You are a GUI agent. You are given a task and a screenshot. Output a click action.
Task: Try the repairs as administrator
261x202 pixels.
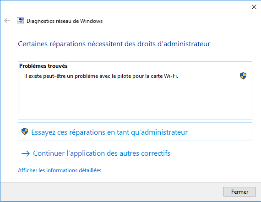pos(135,132)
